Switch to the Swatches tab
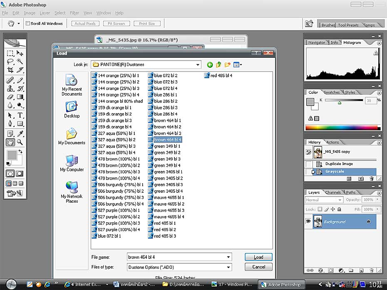 click(332, 92)
